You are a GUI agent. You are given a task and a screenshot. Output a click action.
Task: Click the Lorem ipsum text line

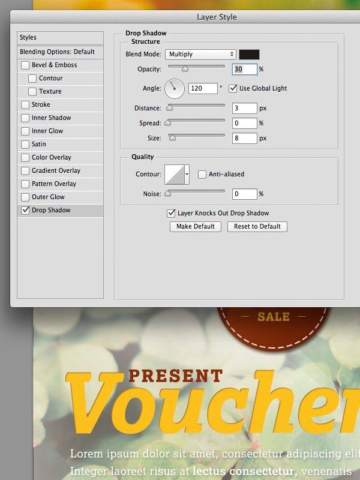[215, 454]
